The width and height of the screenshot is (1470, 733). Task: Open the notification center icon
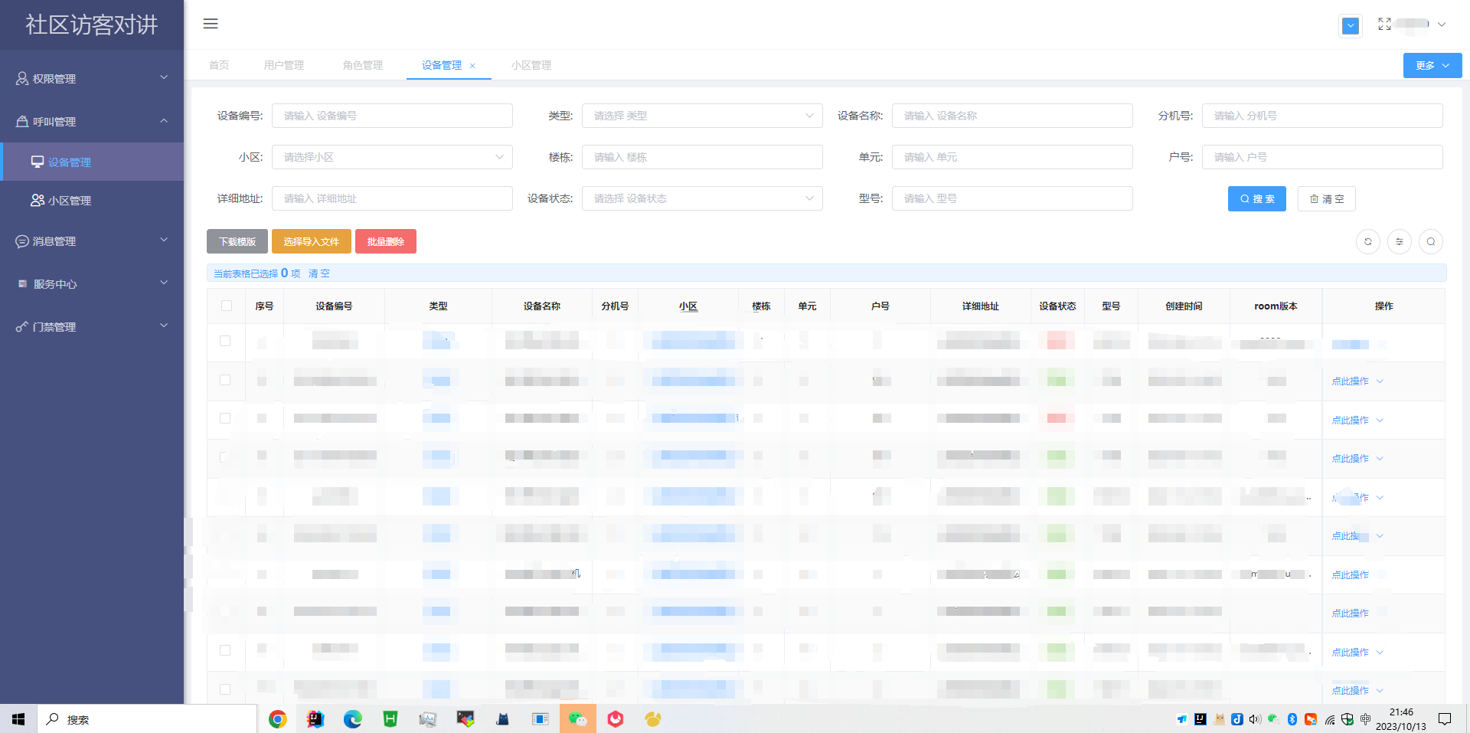[1445, 719]
